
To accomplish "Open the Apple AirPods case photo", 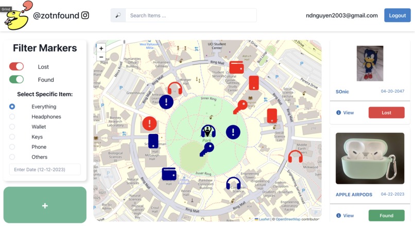I will click(x=370, y=158).
